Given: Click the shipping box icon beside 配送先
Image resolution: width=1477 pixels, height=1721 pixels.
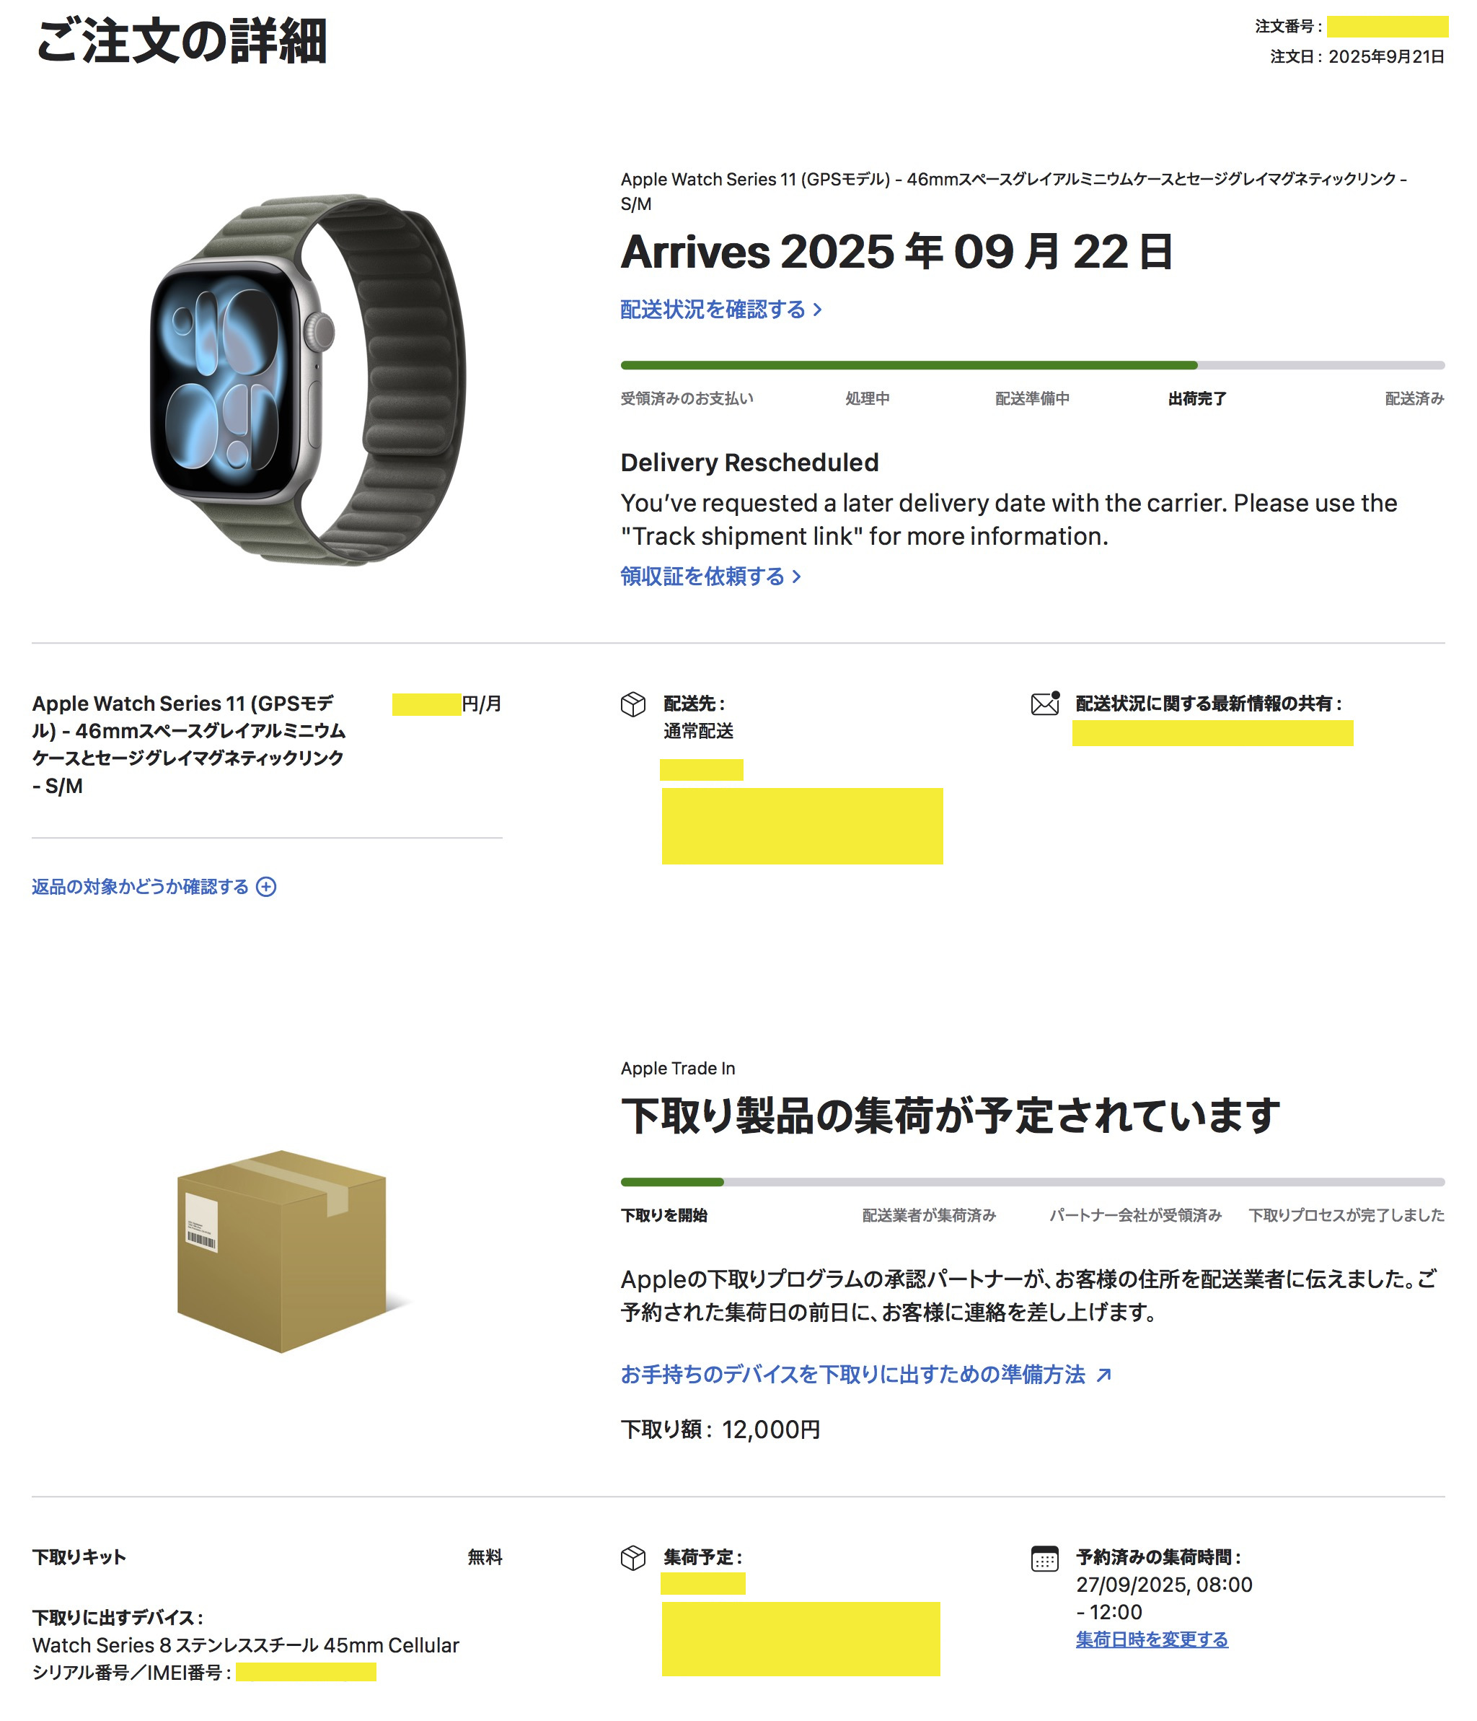Looking at the screenshot, I should (632, 704).
